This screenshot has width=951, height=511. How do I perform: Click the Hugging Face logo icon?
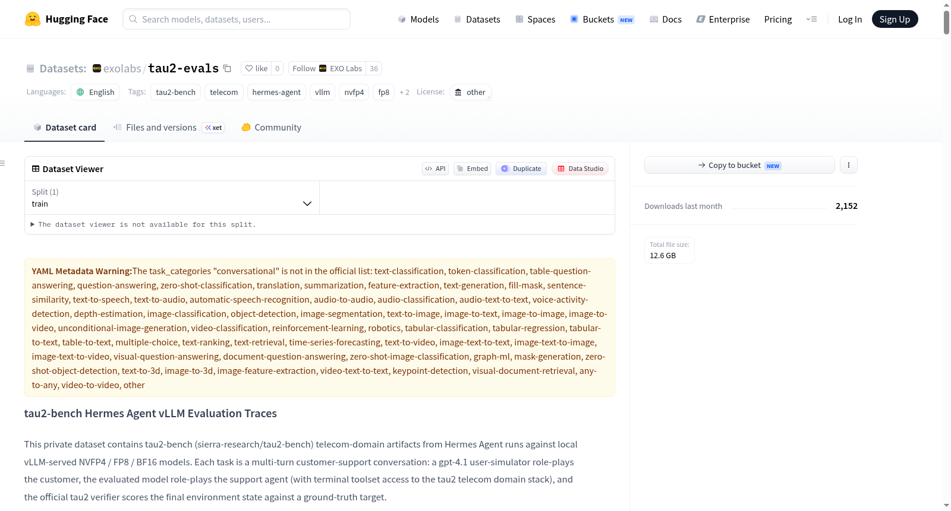(33, 19)
